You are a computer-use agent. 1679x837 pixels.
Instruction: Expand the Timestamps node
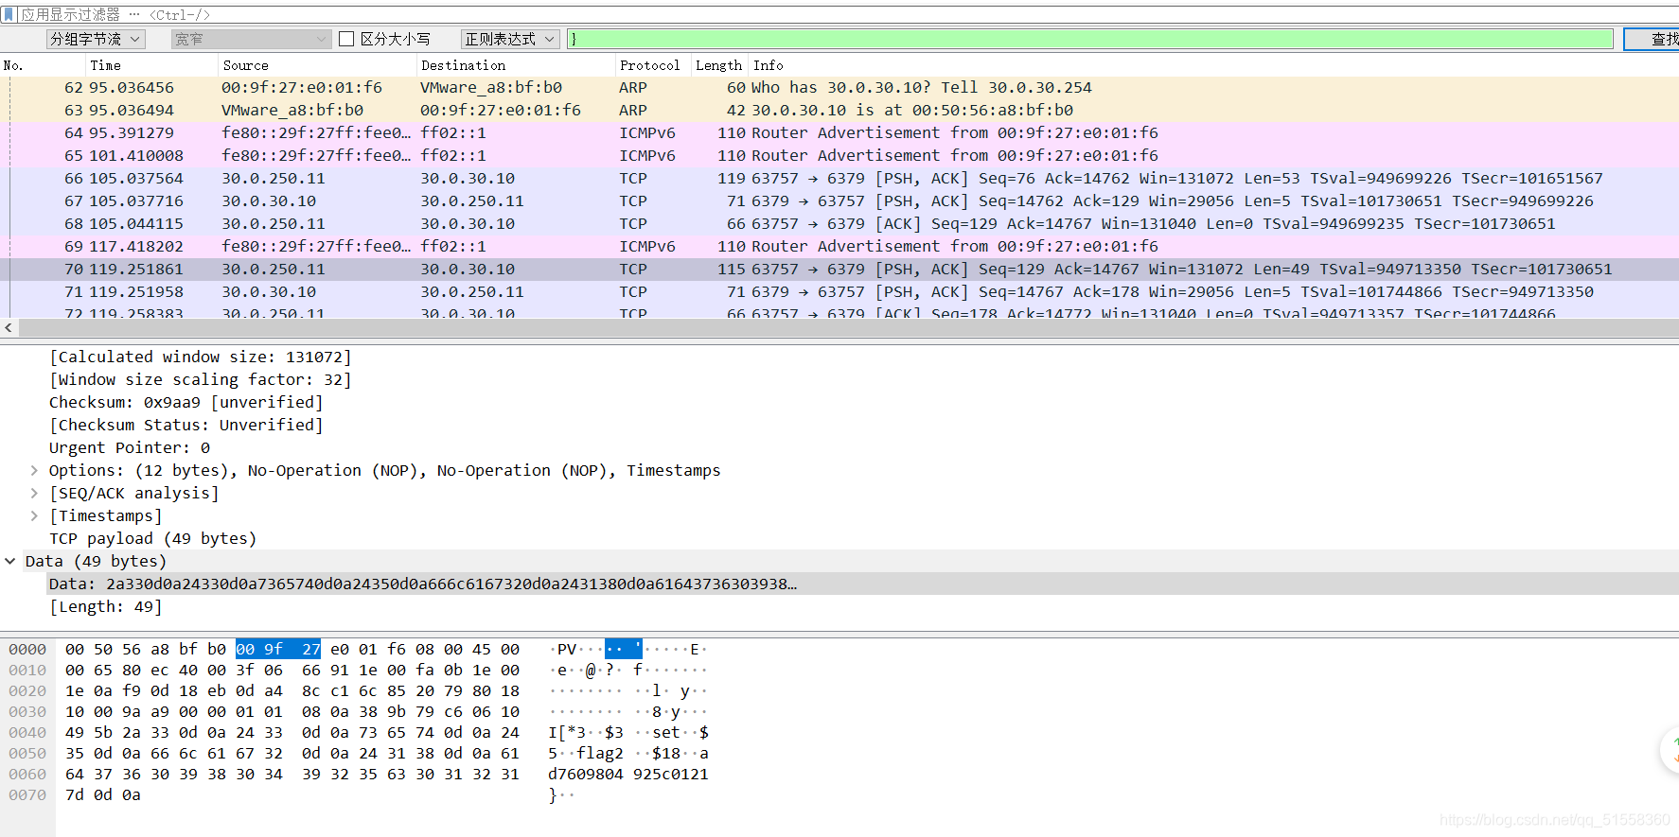(34, 515)
